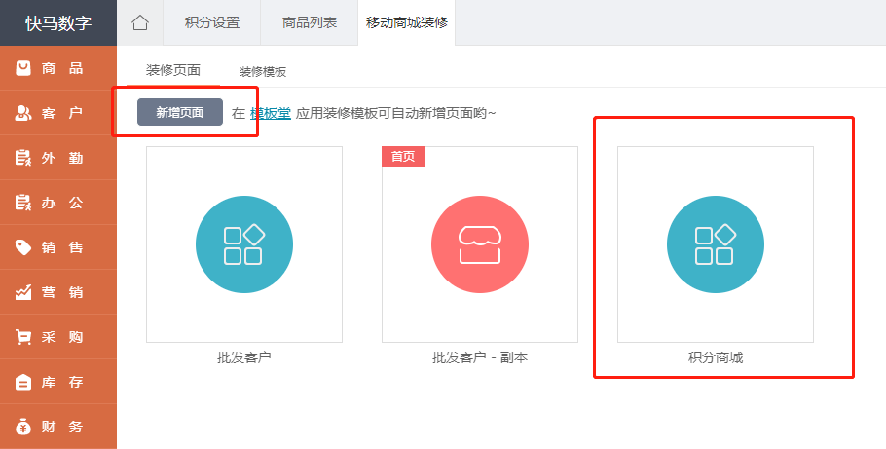This screenshot has height=449, width=886.
Task: Click the 办公 clipboard sidebar icon
Action: [x=23, y=203]
